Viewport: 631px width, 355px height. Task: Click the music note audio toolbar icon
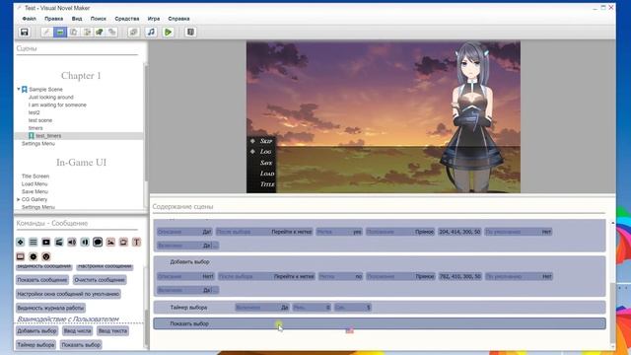click(x=151, y=32)
